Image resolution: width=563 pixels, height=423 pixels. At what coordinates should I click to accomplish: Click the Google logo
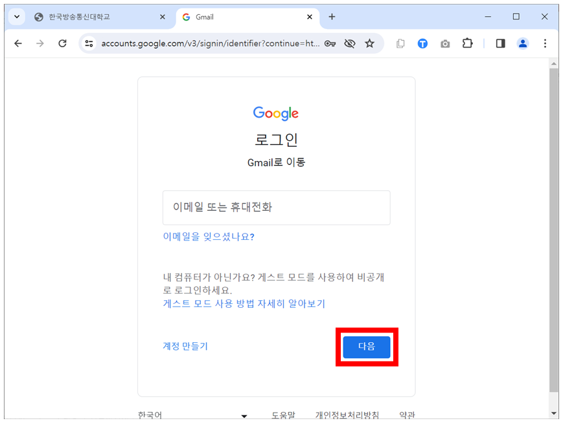click(x=276, y=113)
